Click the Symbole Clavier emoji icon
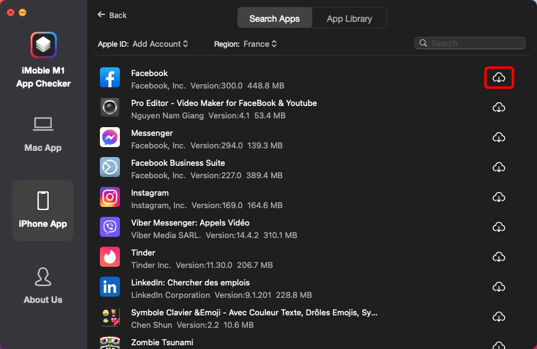 (x=110, y=317)
